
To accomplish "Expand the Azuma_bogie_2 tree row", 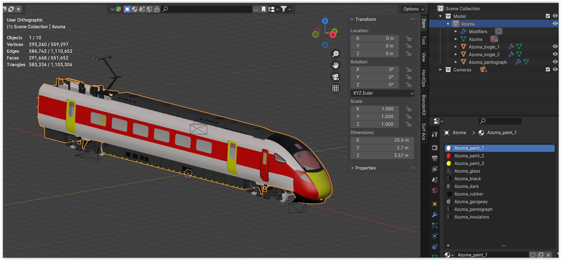I will click(x=456, y=54).
